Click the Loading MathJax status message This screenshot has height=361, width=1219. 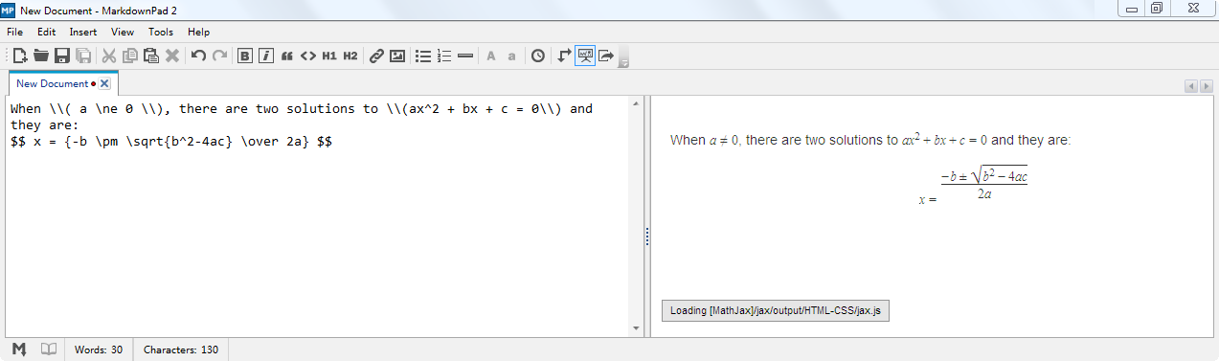[x=776, y=310]
